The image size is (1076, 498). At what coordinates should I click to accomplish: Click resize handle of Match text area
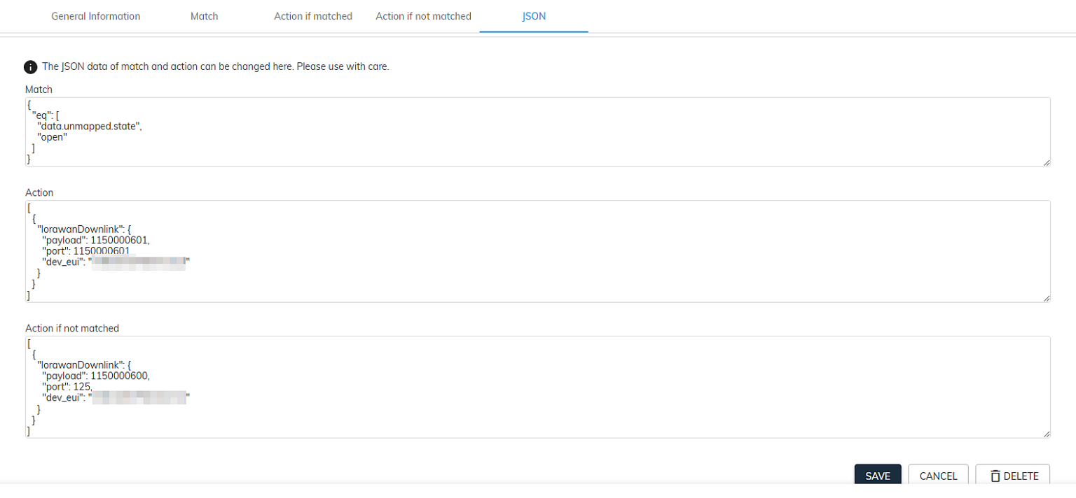coord(1046,162)
